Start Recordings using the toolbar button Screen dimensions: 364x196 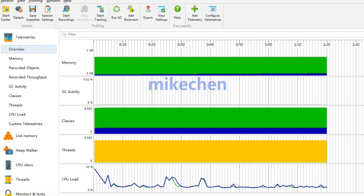click(66, 9)
